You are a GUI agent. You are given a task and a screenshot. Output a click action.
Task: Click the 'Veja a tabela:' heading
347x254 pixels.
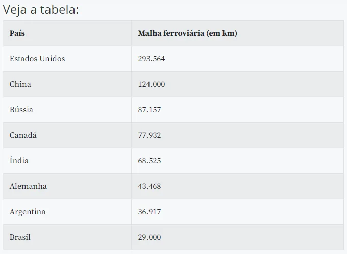(x=41, y=10)
